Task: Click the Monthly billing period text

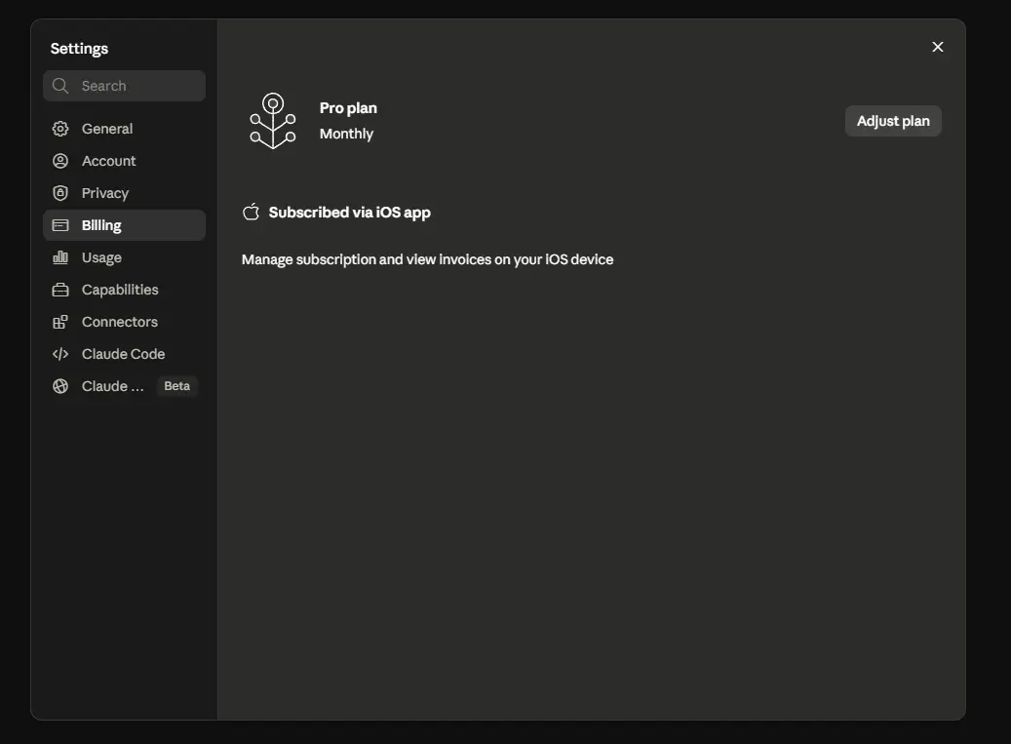Action: pos(346,135)
